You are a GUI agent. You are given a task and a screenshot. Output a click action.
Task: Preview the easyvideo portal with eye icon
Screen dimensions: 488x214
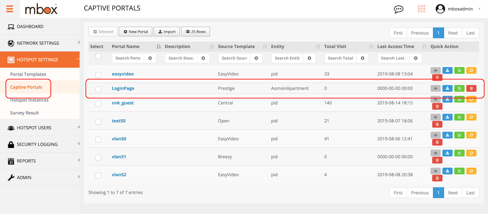coord(435,70)
